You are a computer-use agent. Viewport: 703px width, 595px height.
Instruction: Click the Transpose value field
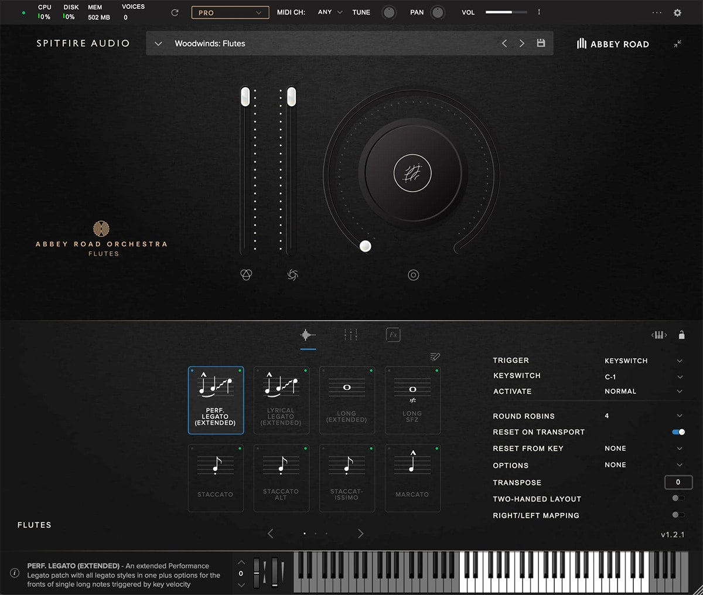pyautogui.click(x=678, y=482)
